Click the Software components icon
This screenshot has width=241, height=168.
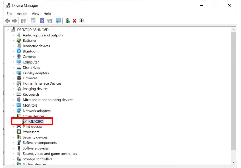click(x=19, y=142)
